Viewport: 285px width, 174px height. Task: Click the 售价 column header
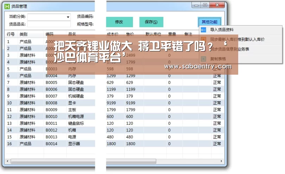(x=130, y=34)
